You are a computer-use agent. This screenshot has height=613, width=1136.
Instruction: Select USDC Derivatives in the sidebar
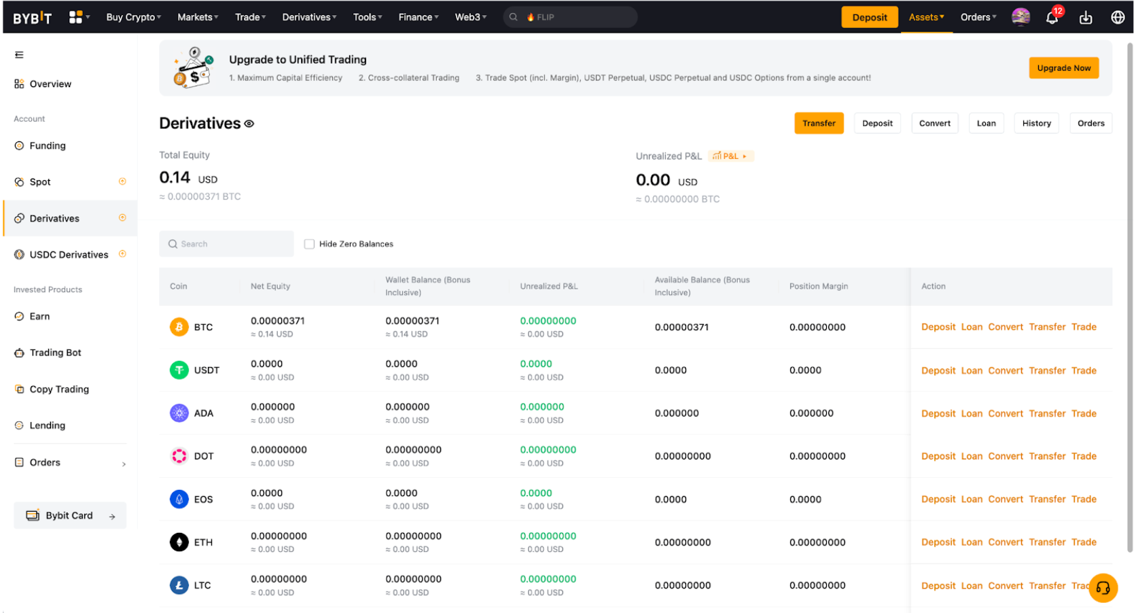(69, 255)
